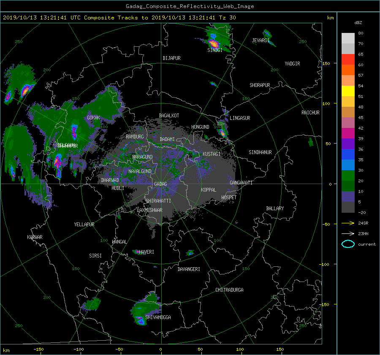
Task: Click the RAICHUR city label
Action: (x=310, y=113)
